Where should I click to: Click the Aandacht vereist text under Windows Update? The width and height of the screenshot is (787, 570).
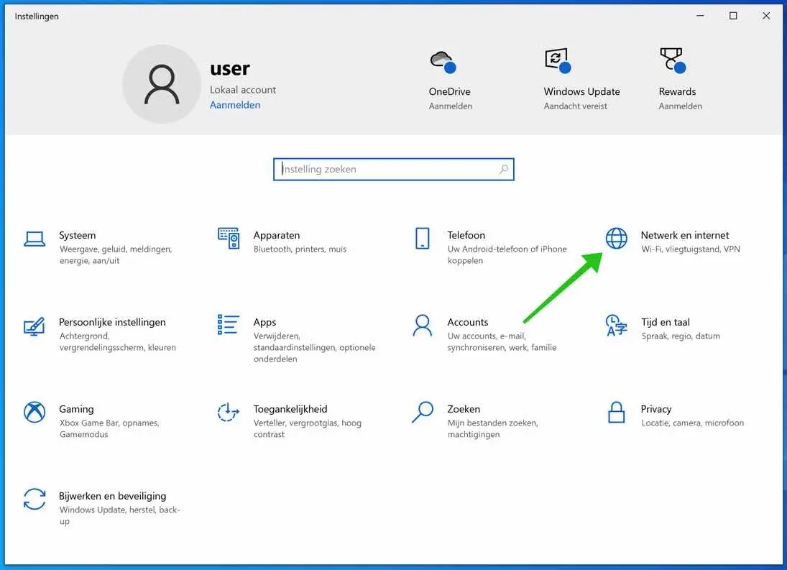pyautogui.click(x=575, y=106)
